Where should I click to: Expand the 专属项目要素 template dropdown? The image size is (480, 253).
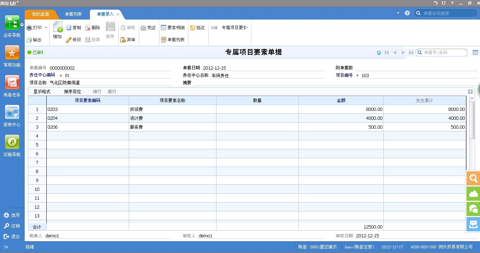[247, 28]
